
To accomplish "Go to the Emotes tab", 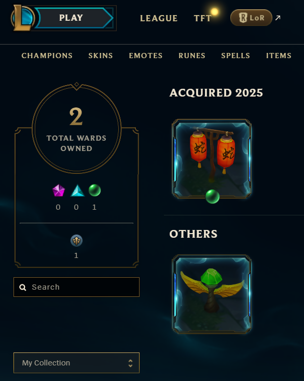I will point(146,56).
